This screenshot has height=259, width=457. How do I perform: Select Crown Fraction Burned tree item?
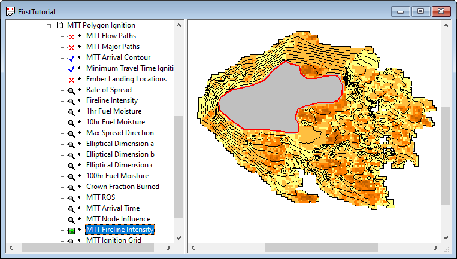(x=123, y=187)
